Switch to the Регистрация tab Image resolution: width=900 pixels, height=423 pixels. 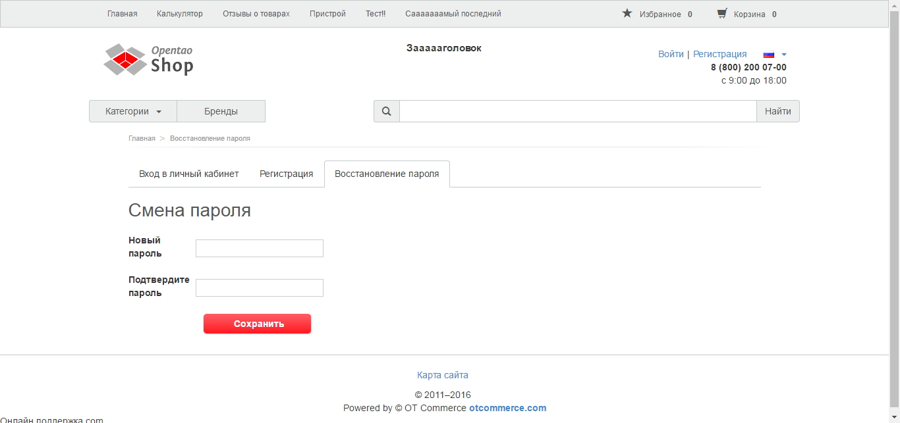(287, 174)
